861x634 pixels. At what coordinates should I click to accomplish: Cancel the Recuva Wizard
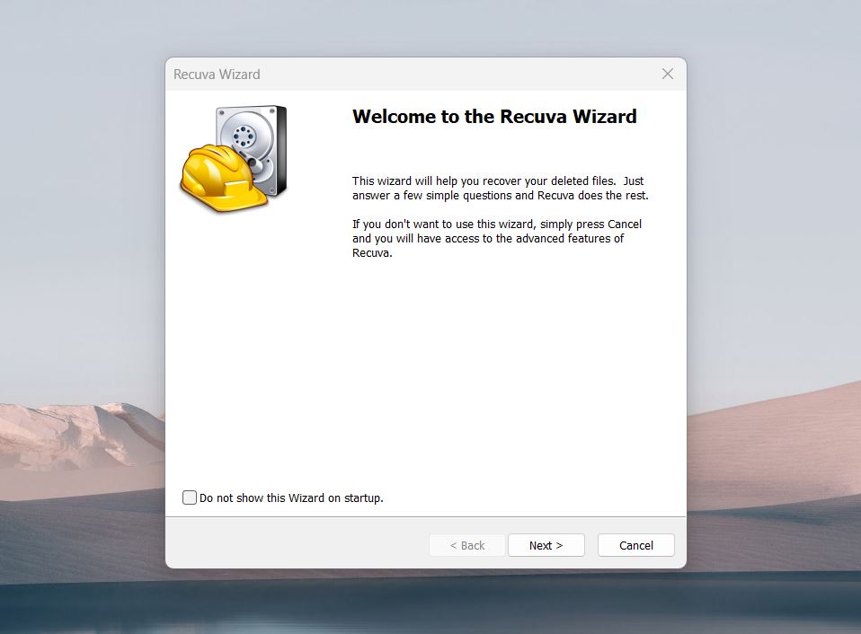pos(636,545)
